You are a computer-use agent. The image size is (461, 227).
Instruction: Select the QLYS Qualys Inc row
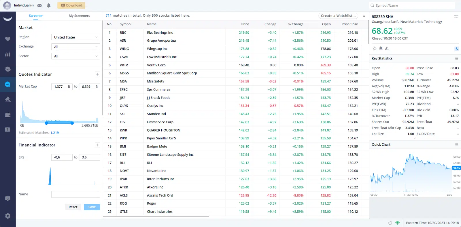(235, 106)
